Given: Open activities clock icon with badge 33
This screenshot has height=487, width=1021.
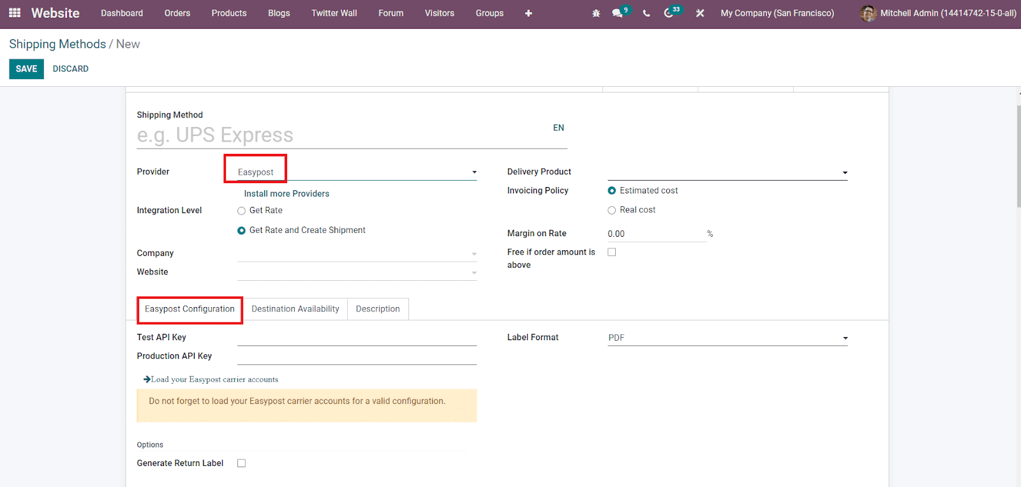Looking at the screenshot, I should coord(669,13).
